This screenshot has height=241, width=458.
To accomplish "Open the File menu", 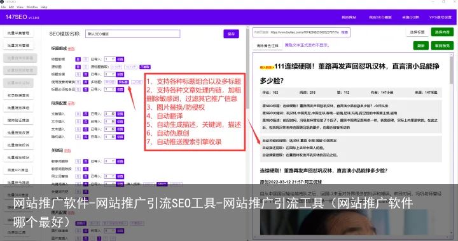I will tap(4, 7).
